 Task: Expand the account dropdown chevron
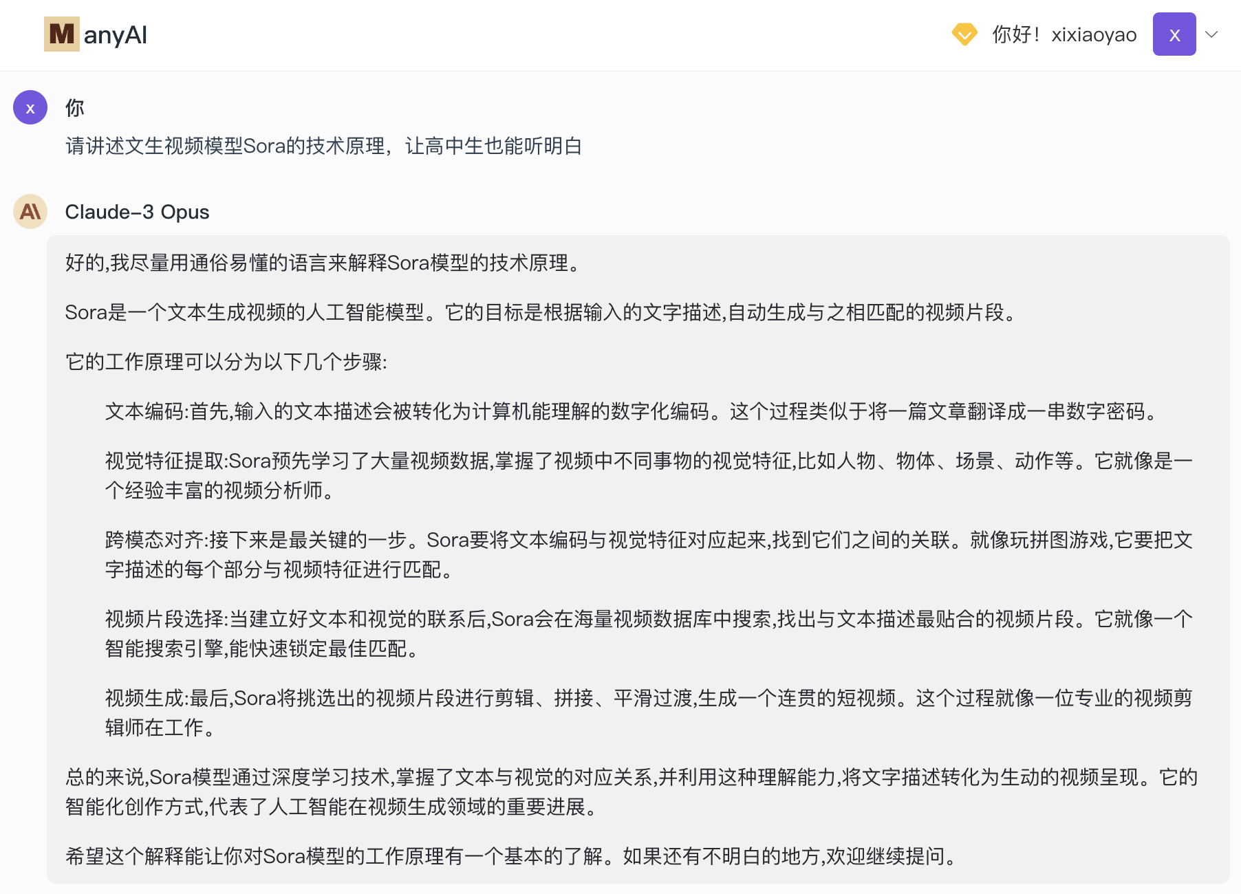click(1212, 34)
